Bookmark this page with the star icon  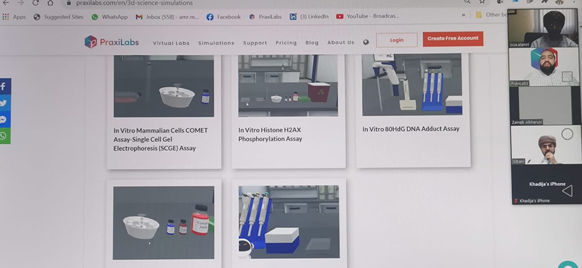pos(482,2)
